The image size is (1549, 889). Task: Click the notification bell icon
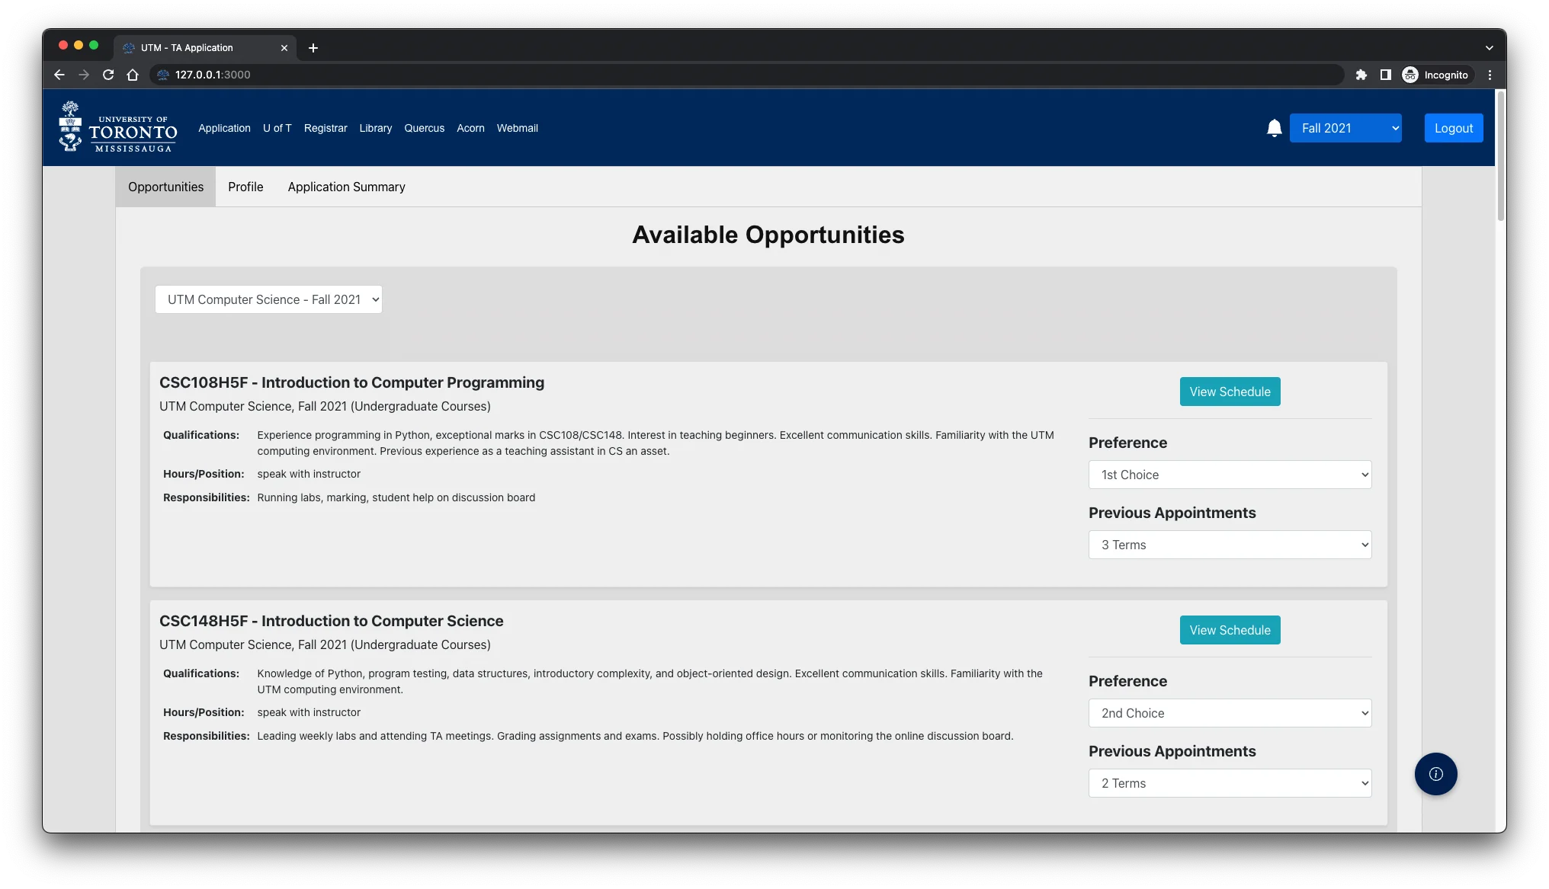point(1274,128)
